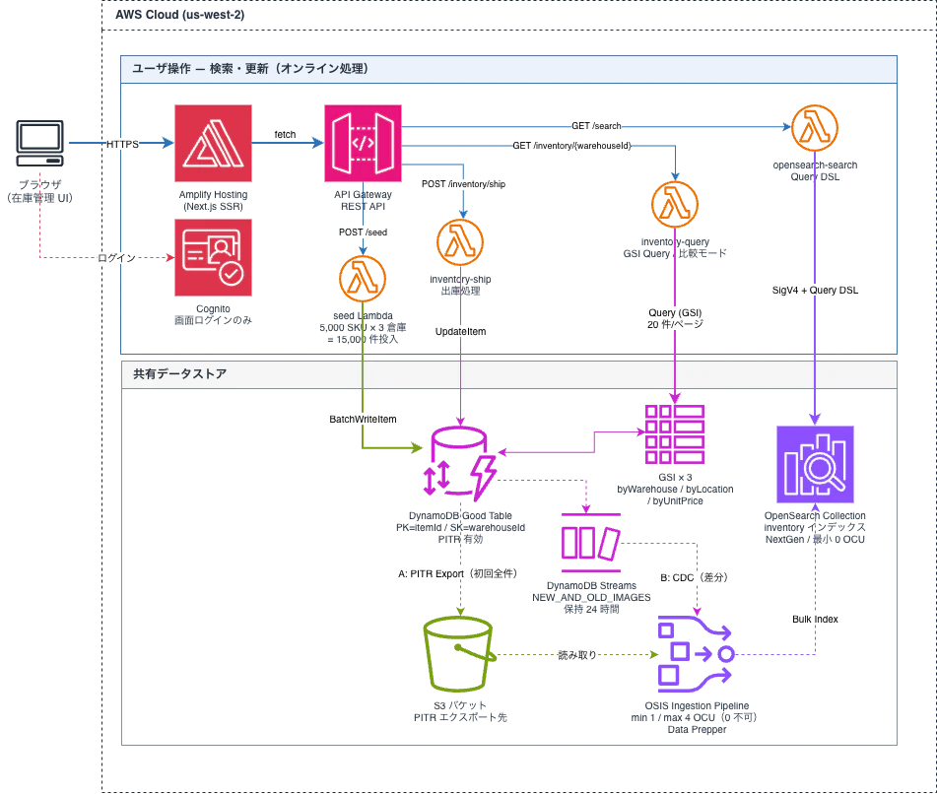The image size is (937, 794).
Task: Click the GSI × 3 byWarehouse caption
Action: (675, 490)
